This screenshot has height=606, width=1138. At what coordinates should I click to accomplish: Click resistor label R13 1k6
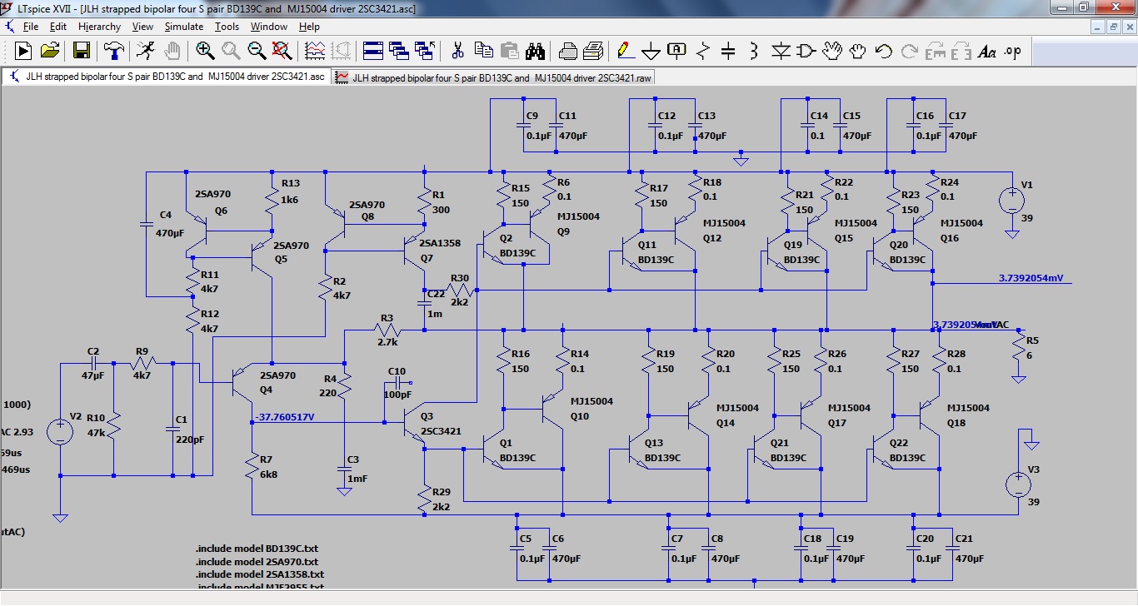pos(291,191)
